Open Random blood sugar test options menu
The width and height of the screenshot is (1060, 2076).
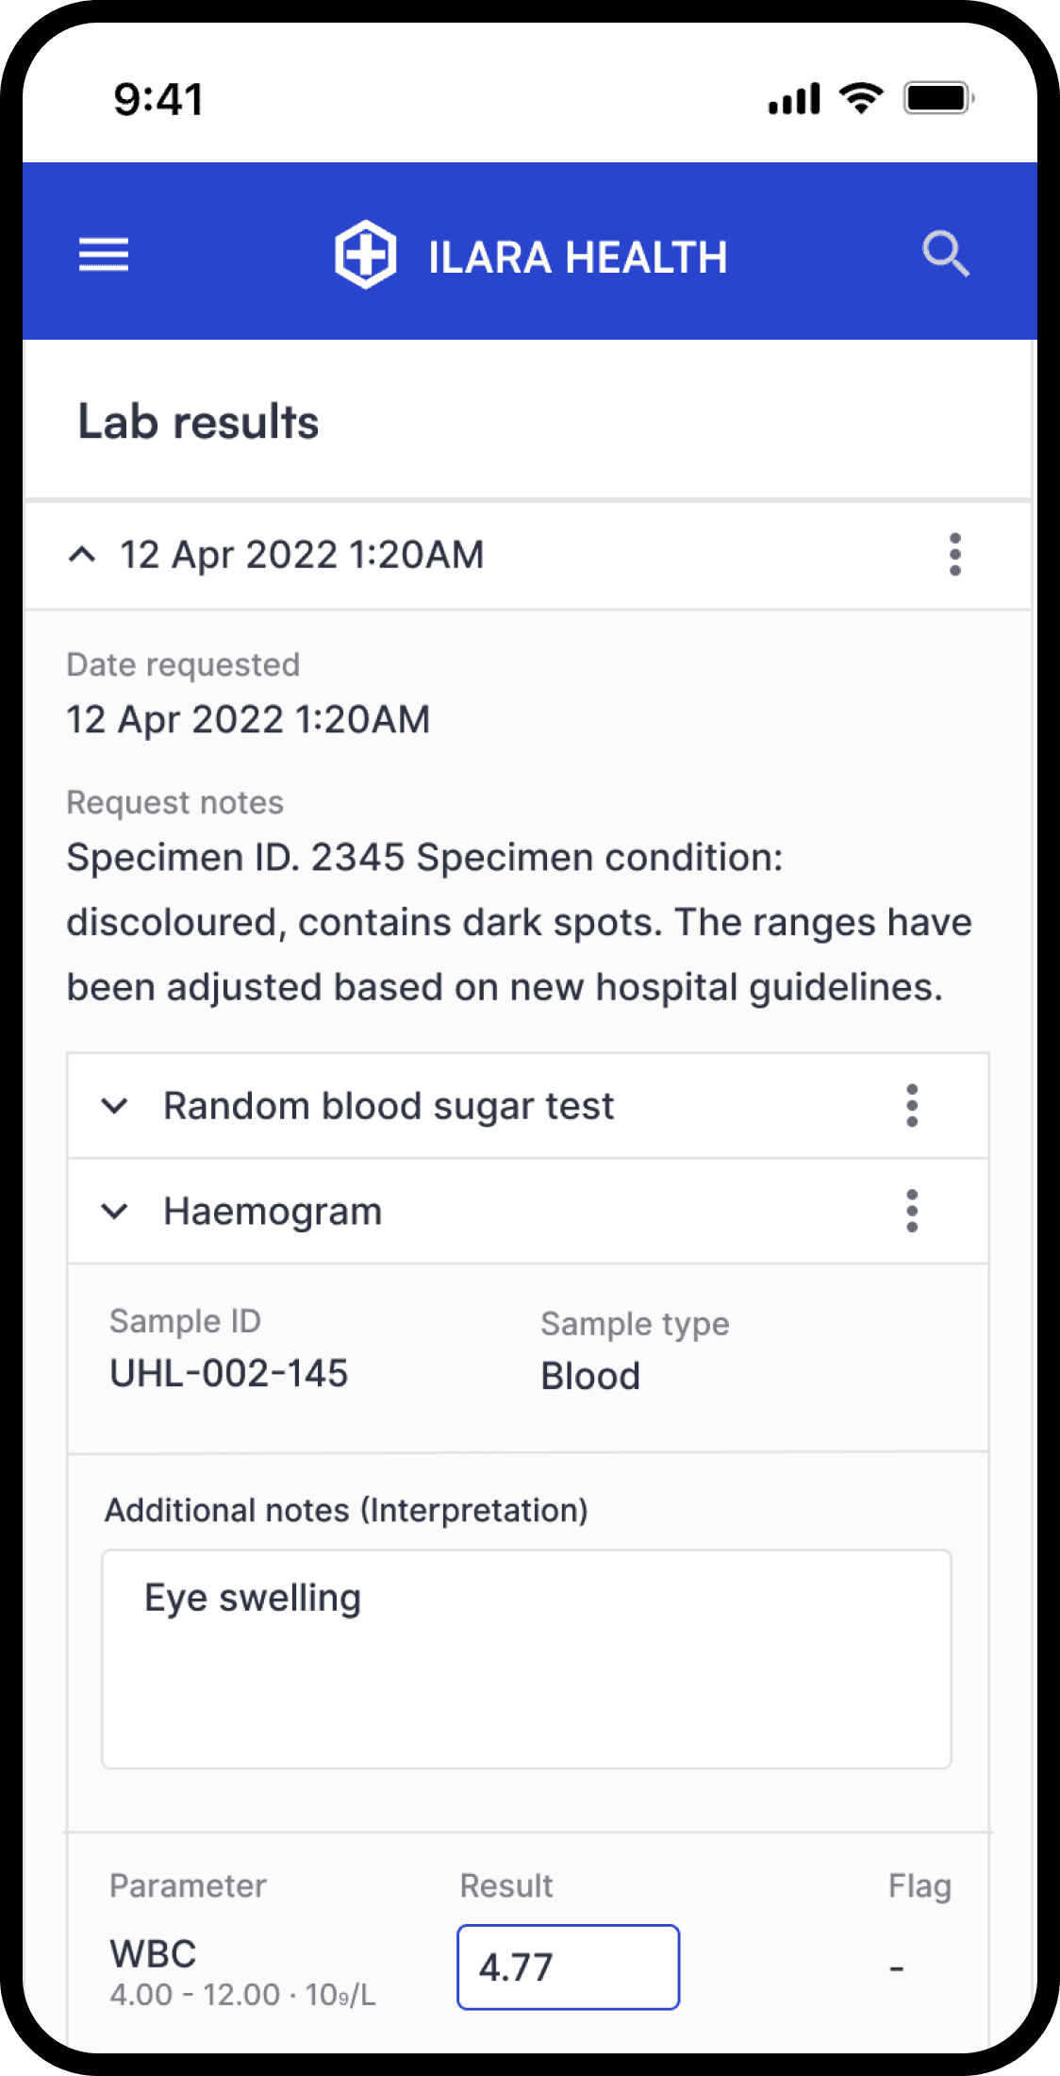912,1106
